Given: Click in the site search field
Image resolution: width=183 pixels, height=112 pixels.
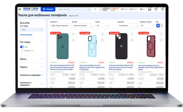Looking at the screenshot, I should pyautogui.click(x=72, y=9).
